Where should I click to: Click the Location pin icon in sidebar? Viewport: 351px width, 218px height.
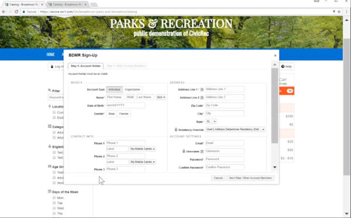tap(50, 106)
